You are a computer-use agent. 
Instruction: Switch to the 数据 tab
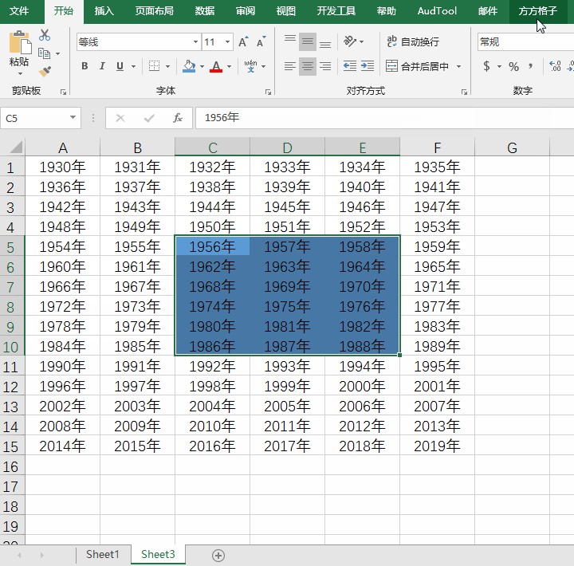tap(205, 11)
